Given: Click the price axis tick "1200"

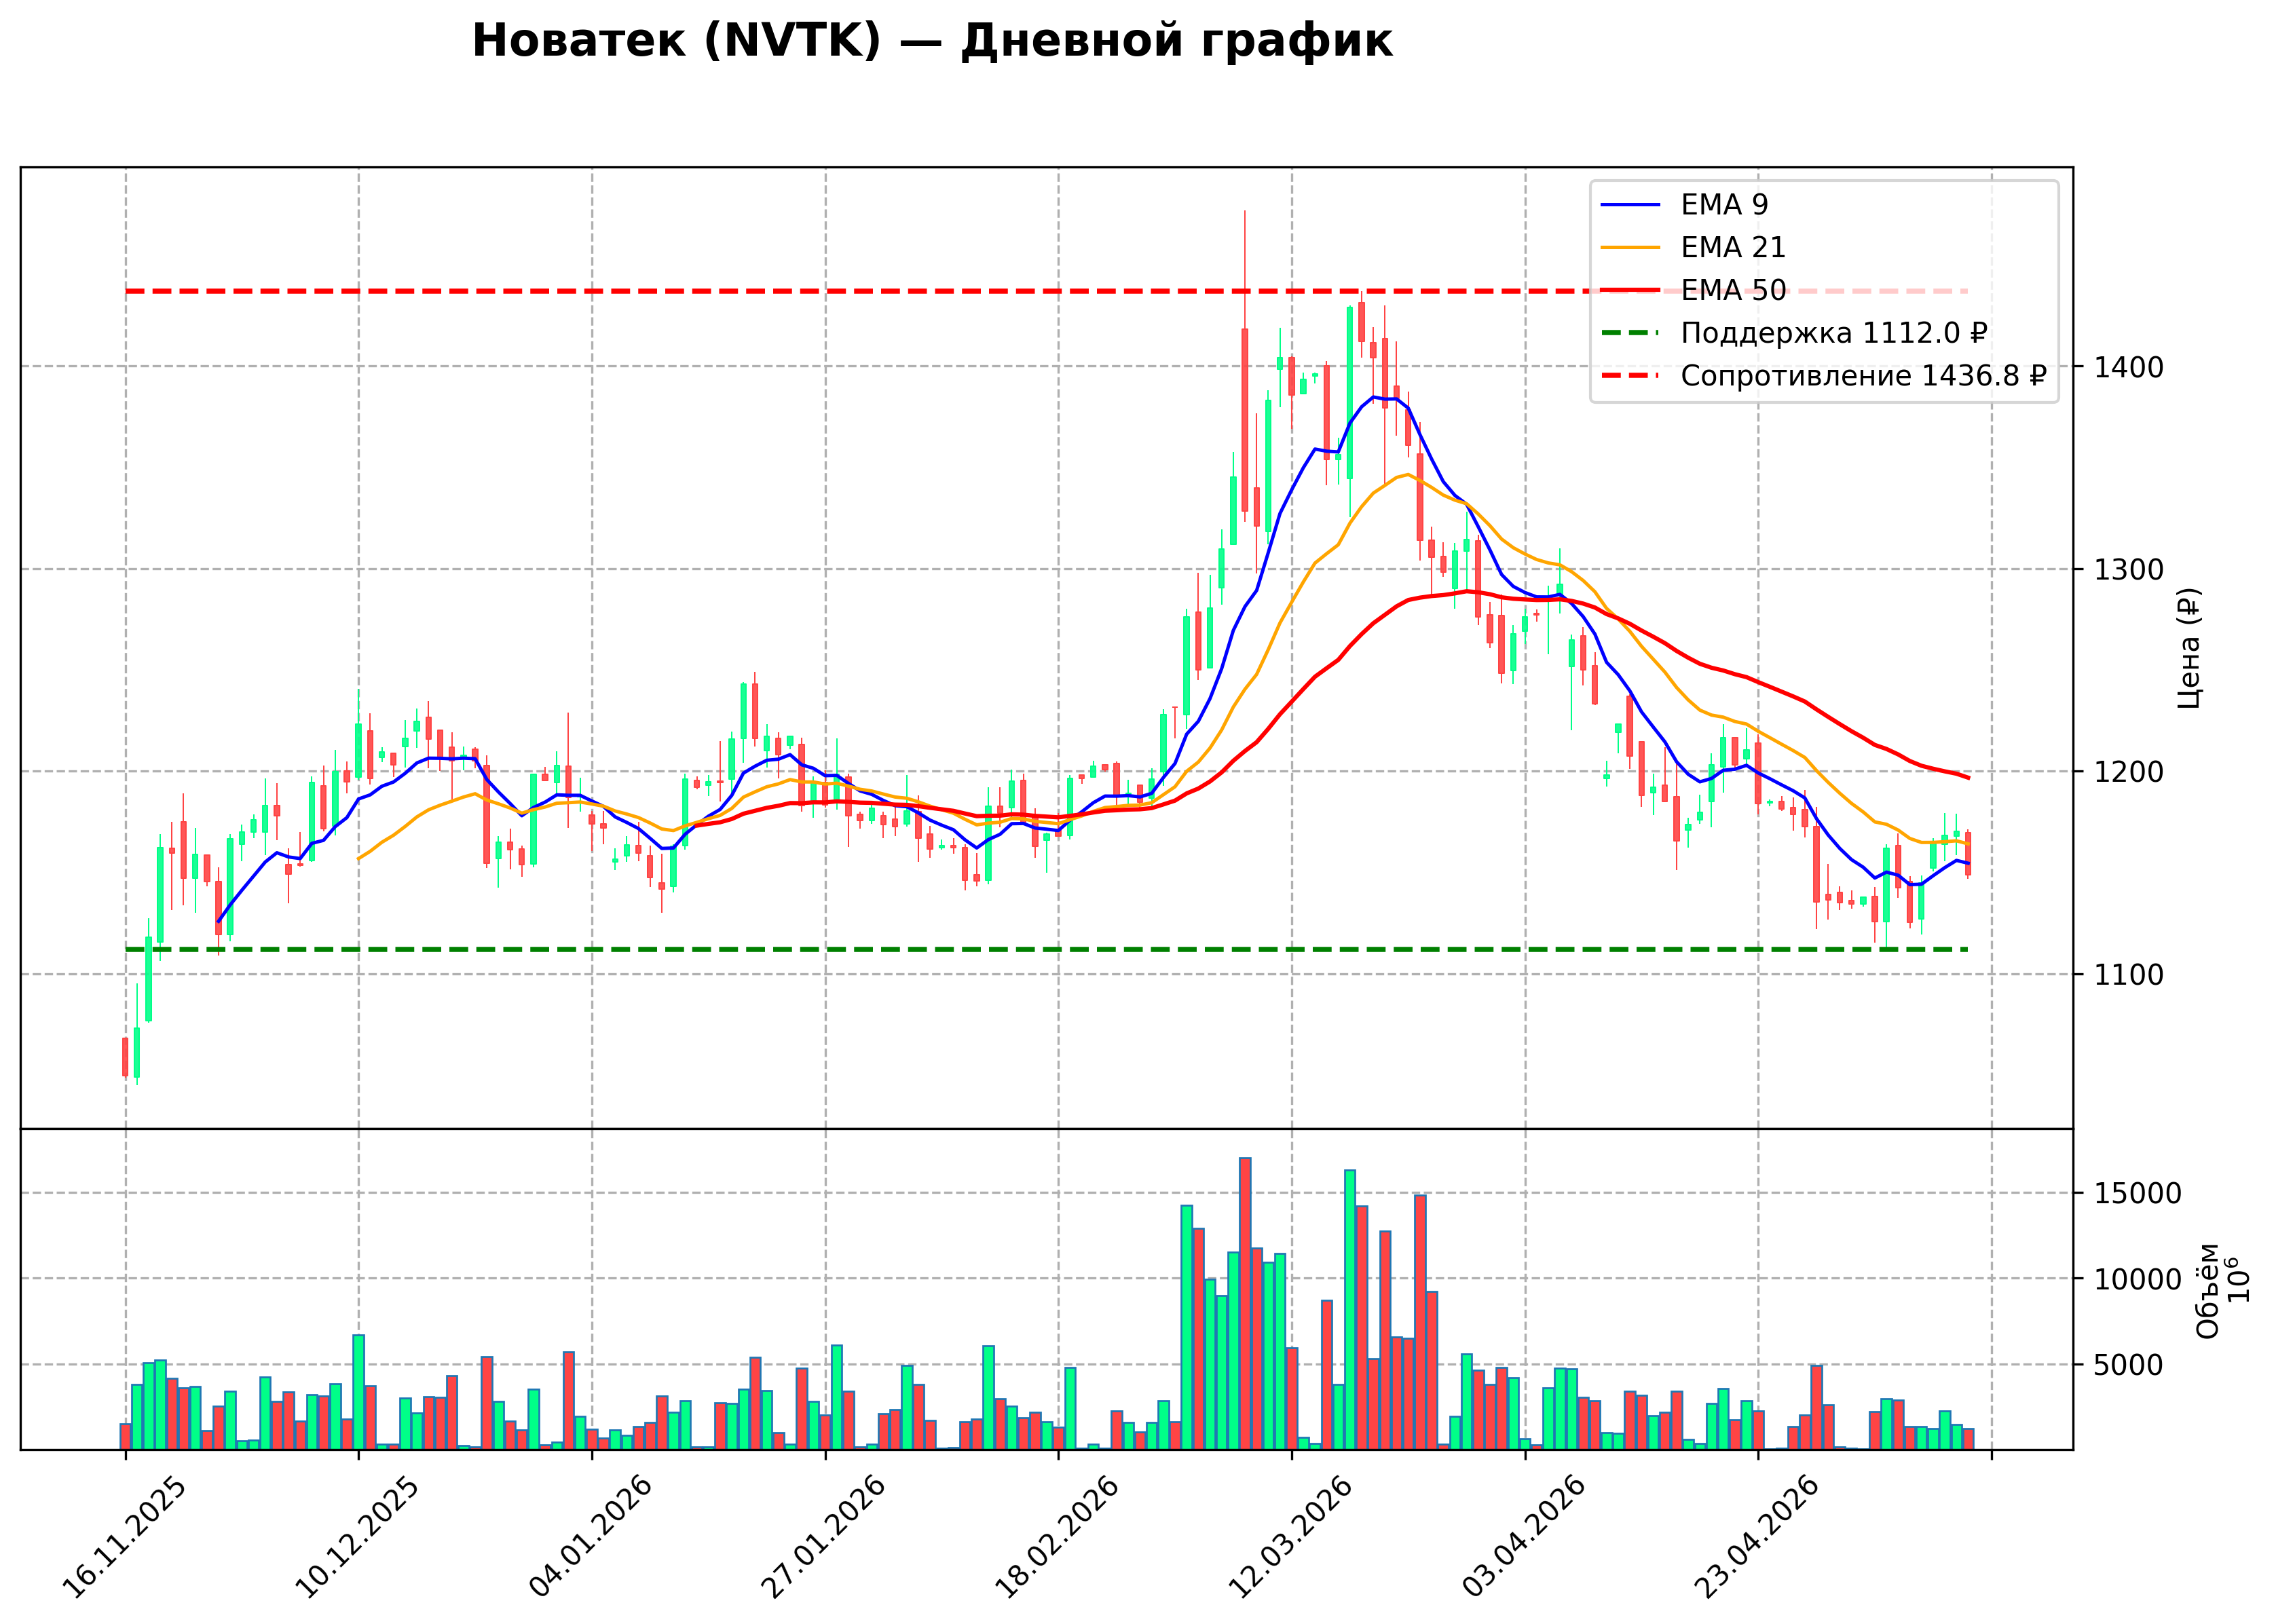Looking at the screenshot, I should coord(2130,772).
